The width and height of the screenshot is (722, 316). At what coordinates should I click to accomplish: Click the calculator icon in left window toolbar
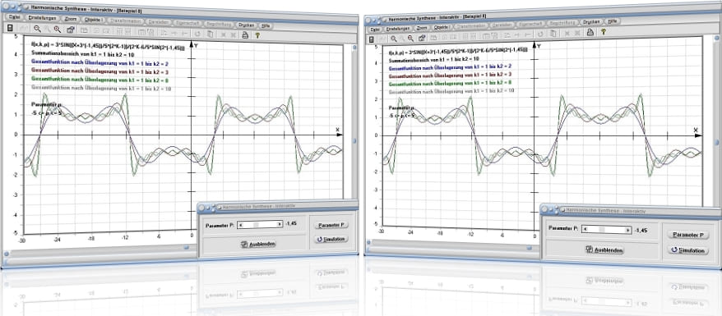pos(10,29)
